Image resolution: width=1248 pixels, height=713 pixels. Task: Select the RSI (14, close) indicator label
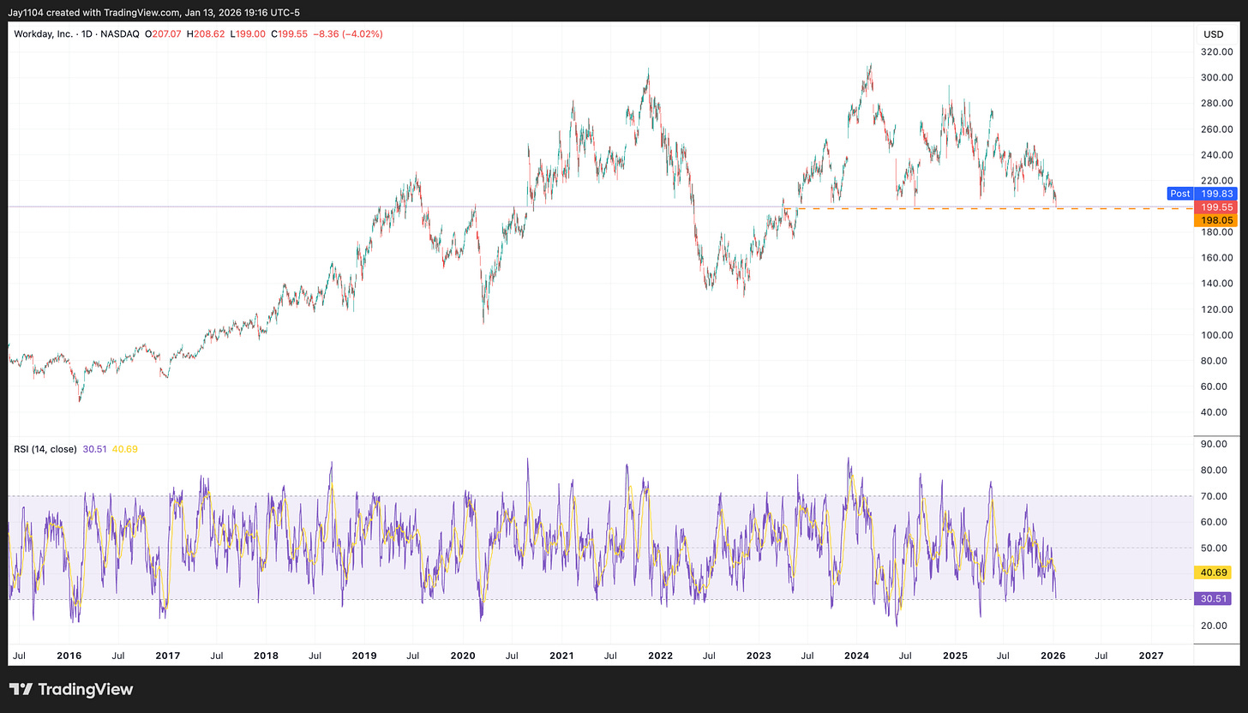[45, 449]
